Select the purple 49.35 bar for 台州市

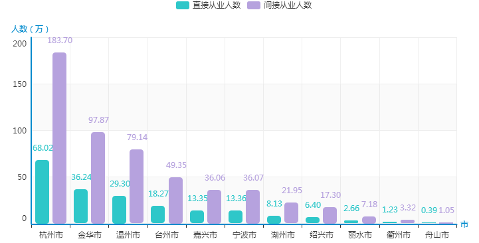[x=175, y=201]
